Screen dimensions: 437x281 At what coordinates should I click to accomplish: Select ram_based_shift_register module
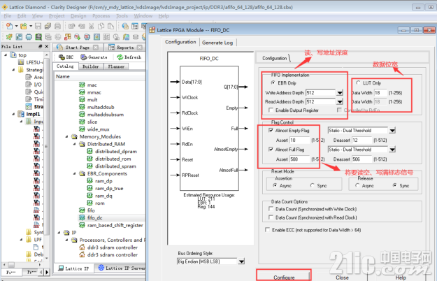tap(115, 225)
